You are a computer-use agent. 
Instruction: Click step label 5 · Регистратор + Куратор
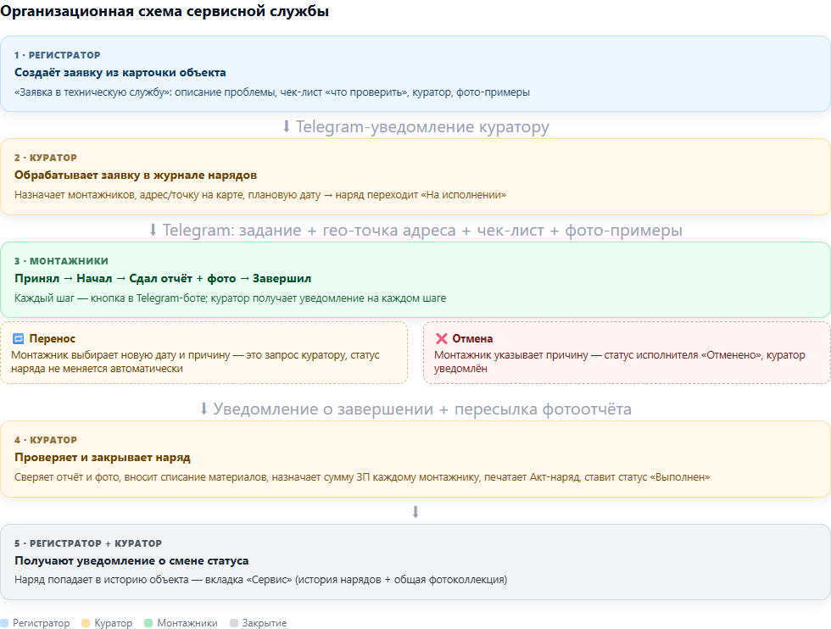[88, 543]
